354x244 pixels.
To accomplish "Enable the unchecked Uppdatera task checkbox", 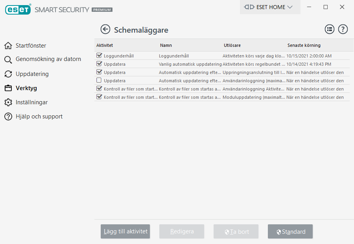I will pyautogui.click(x=99, y=80).
